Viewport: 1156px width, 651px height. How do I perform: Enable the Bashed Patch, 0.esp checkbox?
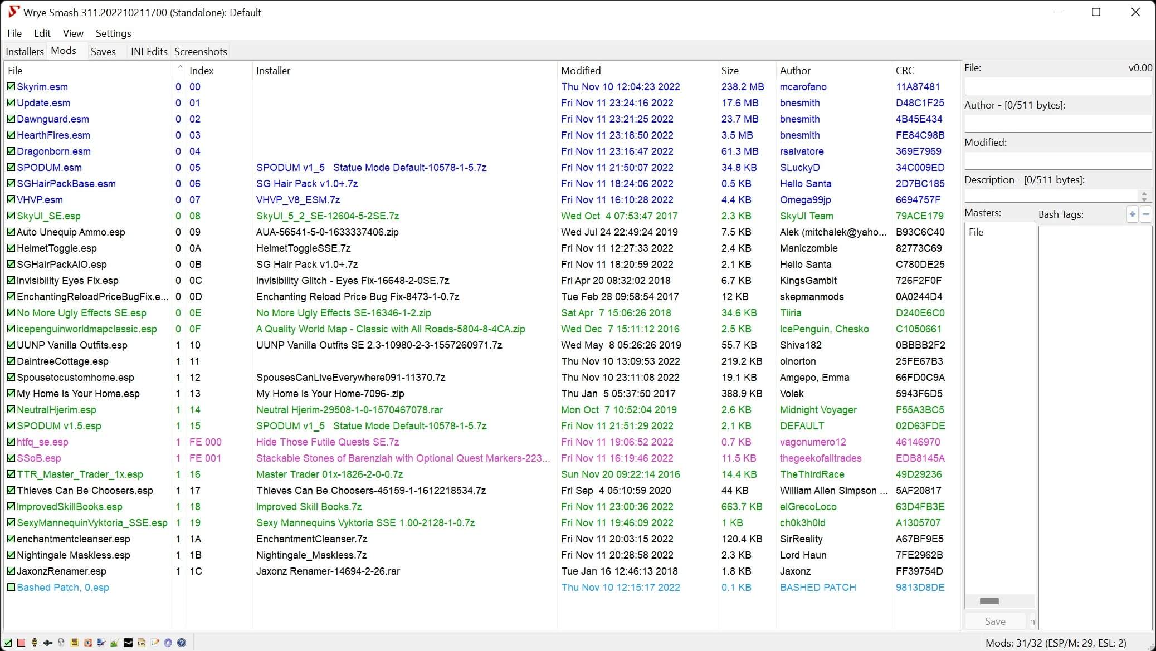(x=11, y=587)
